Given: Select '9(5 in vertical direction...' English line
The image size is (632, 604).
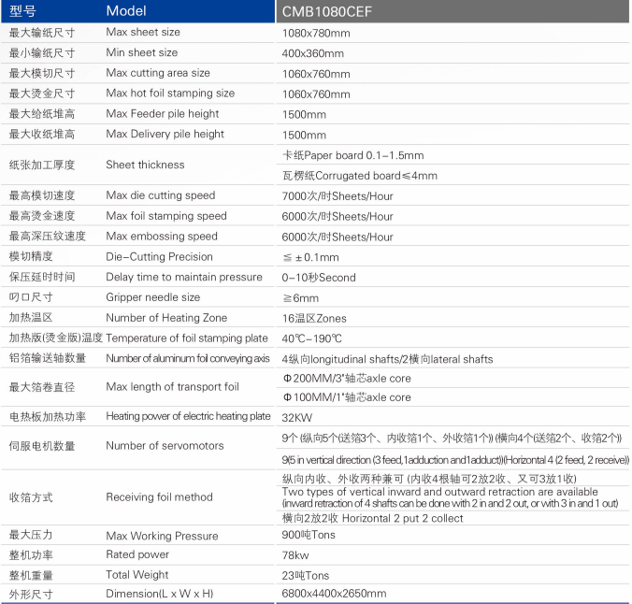Looking at the screenshot, I should 455,460.
